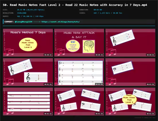
Task: Open the thumbnail at 00:00:30
Action: (79, 43)
